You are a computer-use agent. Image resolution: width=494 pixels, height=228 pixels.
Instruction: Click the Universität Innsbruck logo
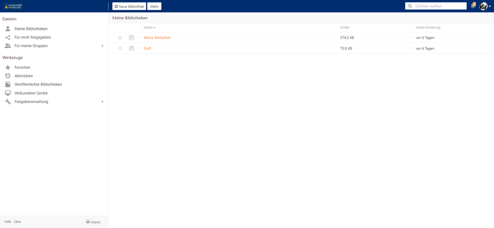pos(13,6)
